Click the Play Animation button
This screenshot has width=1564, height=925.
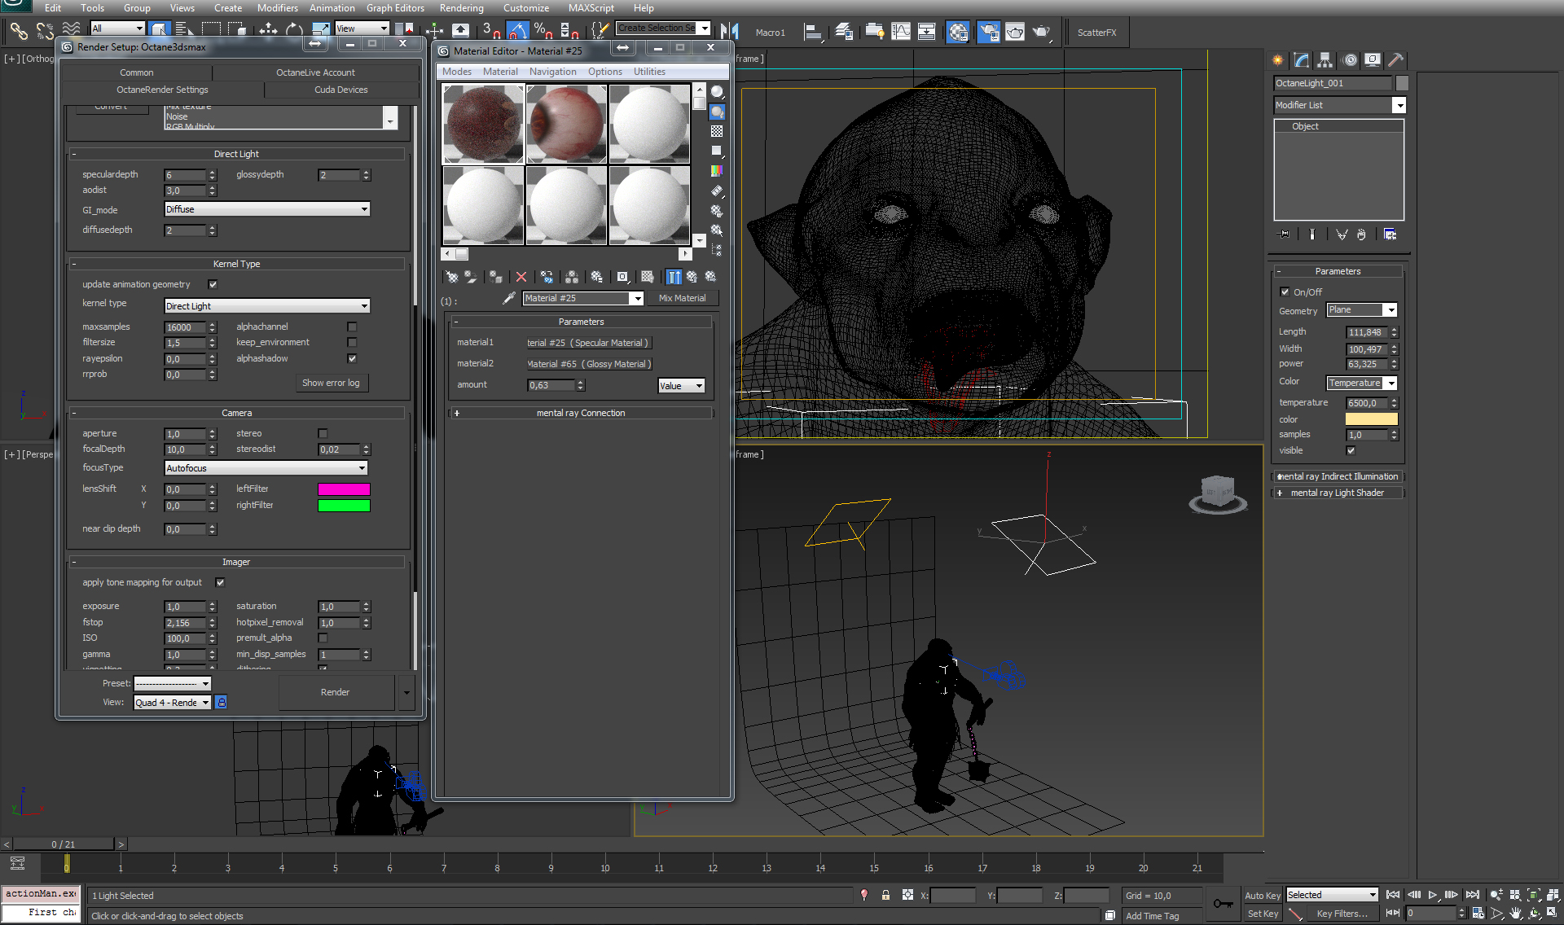click(x=1433, y=895)
